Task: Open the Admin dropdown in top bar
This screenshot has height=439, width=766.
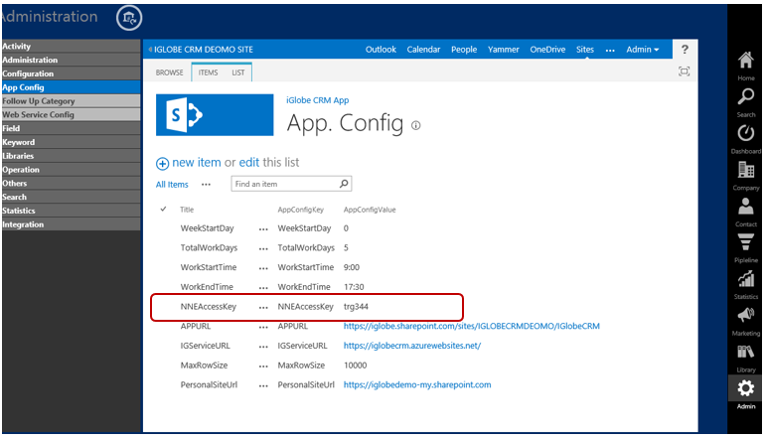Action: coord(643,50)
